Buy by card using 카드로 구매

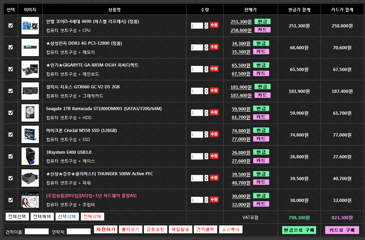(x=342, y=230)
